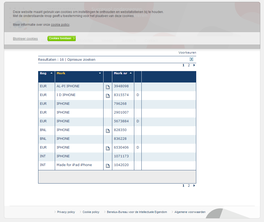Open Privacy policy footer link
The width and height of the screenshot is (264, 222).
click(66, 212)
